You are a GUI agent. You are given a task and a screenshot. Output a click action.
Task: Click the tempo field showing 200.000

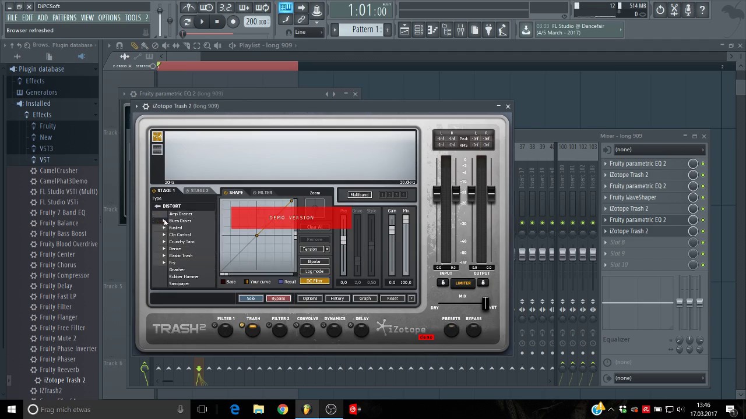pos(256,22)
